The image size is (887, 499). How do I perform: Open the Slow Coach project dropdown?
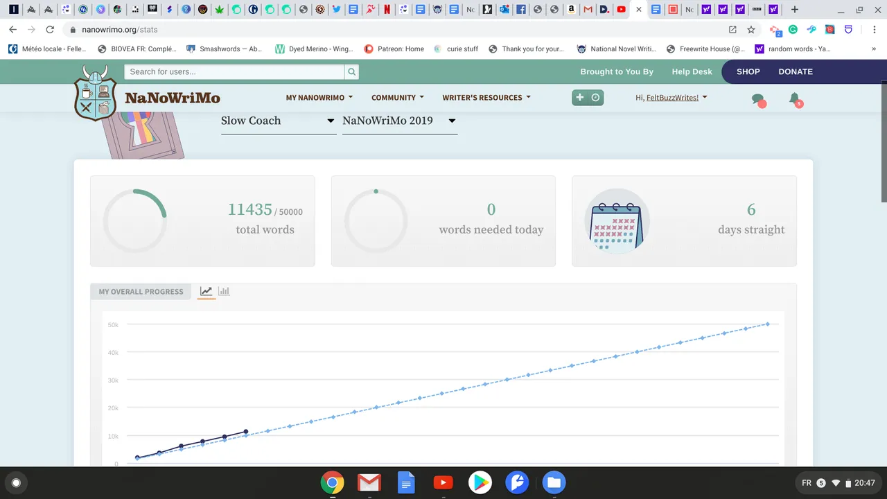[279, 121]
